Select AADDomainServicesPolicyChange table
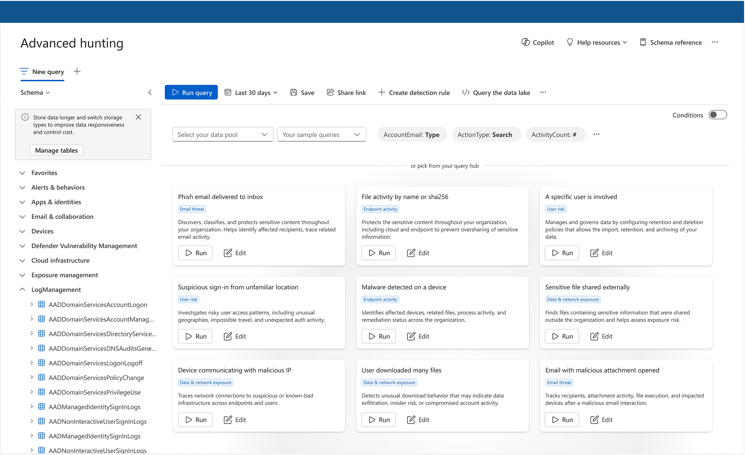The width and height of the screenshot is (745, 455). coord(96,378)
